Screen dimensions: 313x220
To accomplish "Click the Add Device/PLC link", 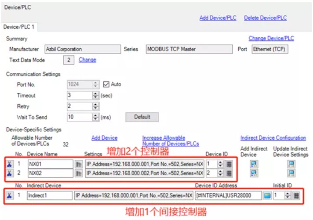I will click(x=218, y=18).
